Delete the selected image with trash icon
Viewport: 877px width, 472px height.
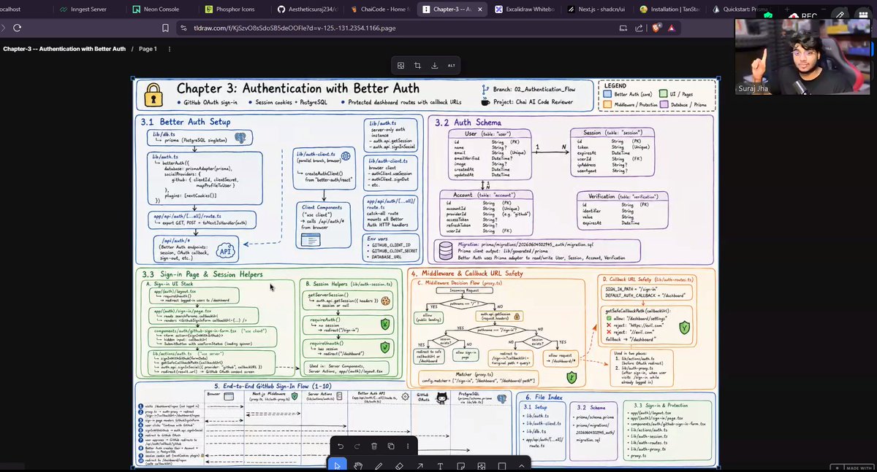(x=374, y=446)
